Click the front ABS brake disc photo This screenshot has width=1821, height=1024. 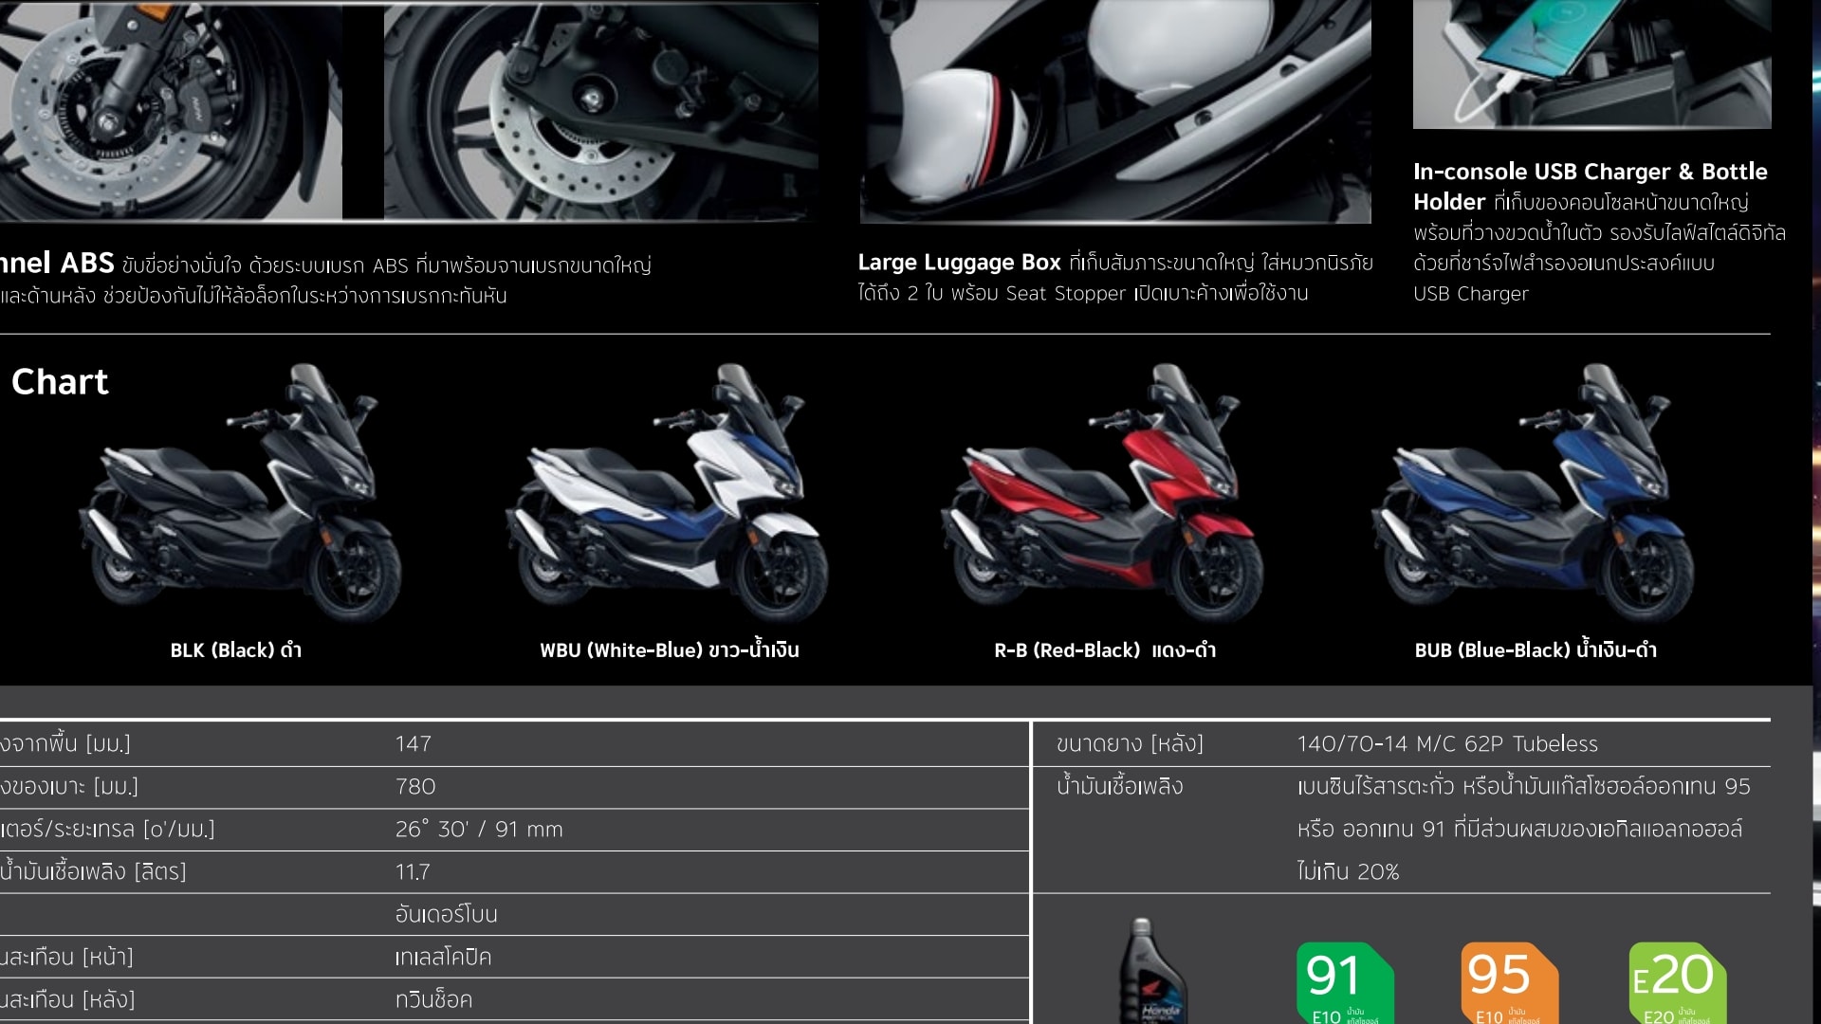click(x=171, y=109)
